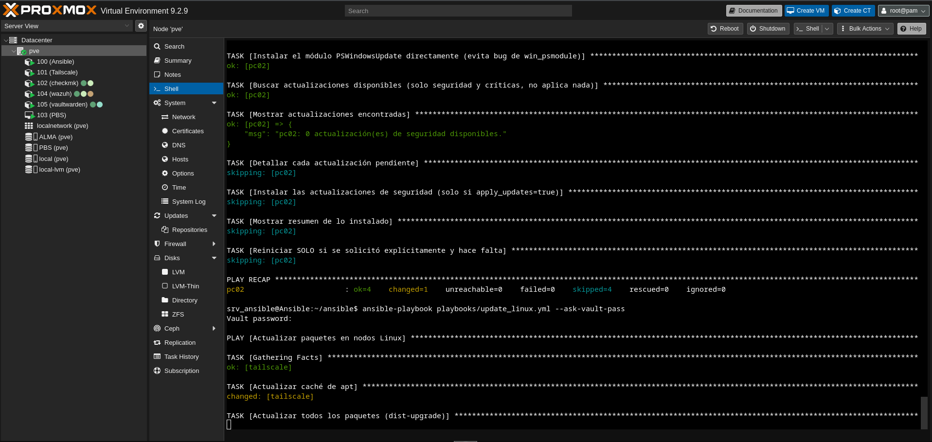Open Bulk Actions dropdown

pyautogui.click(x=865, y=29)
